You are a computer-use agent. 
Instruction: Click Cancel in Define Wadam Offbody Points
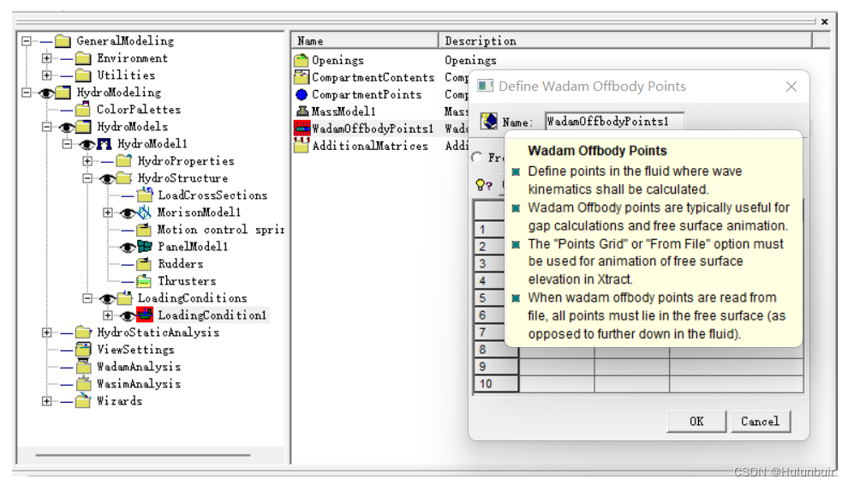coord(761,421)
